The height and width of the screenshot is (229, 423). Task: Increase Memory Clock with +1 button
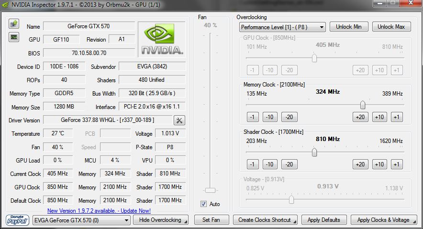396,117
